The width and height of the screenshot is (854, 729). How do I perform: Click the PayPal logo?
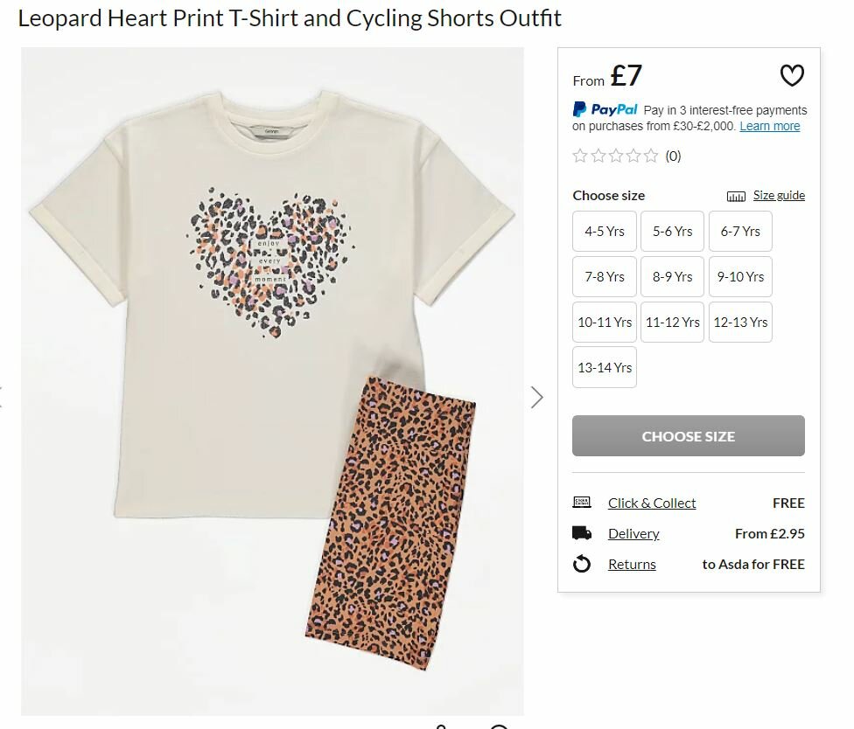[605, 110]
